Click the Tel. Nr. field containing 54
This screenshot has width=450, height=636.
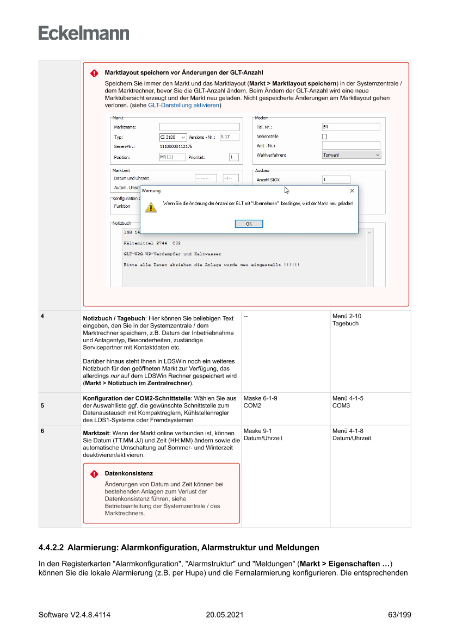tap(350, 127)
